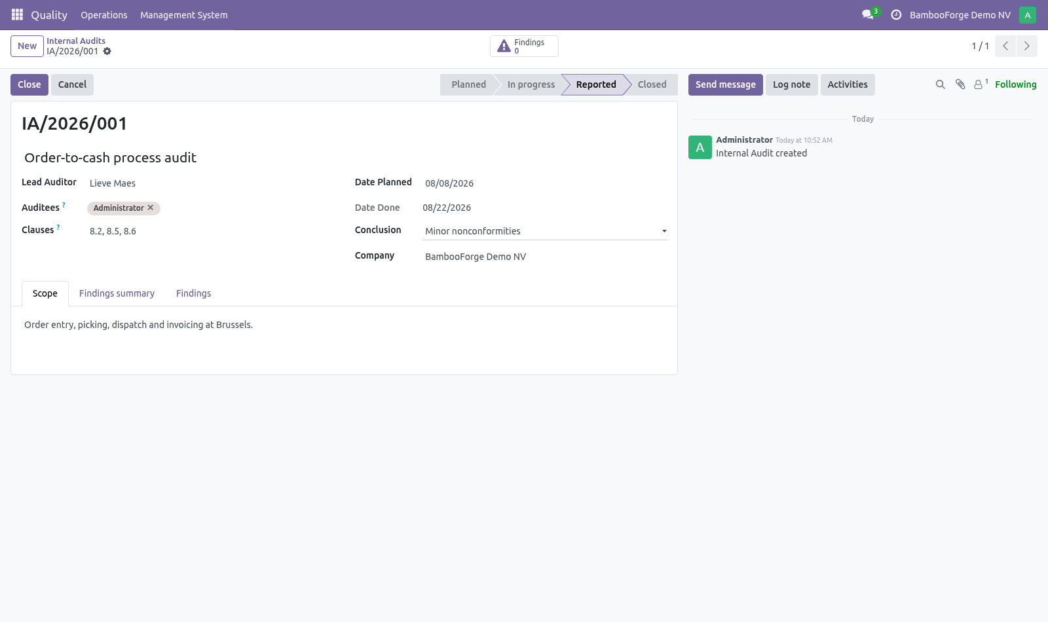
Task: Click the Close audit button
Action: click(x=29, y=84)
